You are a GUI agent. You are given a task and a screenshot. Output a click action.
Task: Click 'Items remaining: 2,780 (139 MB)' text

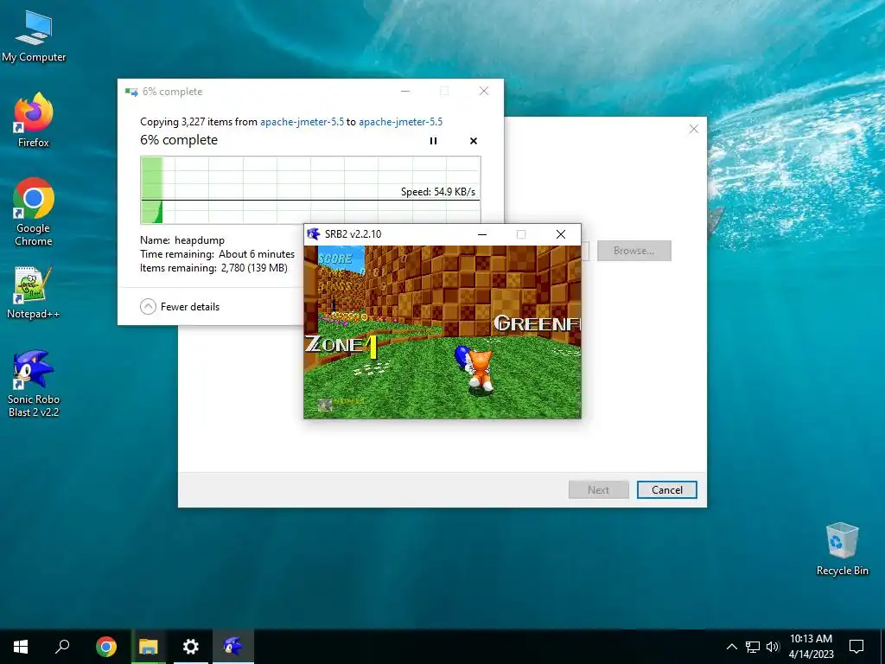pos(214,268)
